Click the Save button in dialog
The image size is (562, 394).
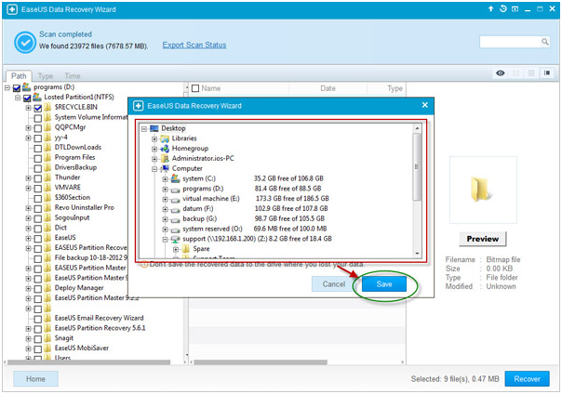pyautogui.click(x=384, y=284)
